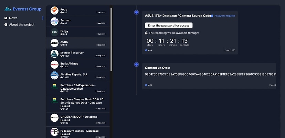Open Petrobras / SAExploration Database Leaked entry
Image resolution: width=285 pixels, height=138 pixels.
78,88
